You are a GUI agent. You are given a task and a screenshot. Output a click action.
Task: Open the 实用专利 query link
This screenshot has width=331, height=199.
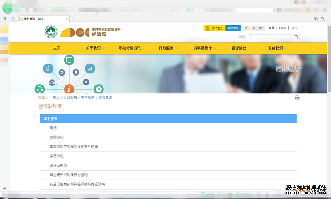pos(57,156)
